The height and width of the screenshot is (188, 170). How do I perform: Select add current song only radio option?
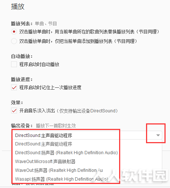(14, 41)
